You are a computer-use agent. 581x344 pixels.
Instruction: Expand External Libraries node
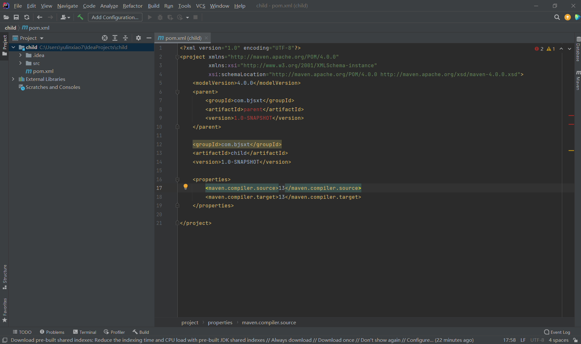13,79
